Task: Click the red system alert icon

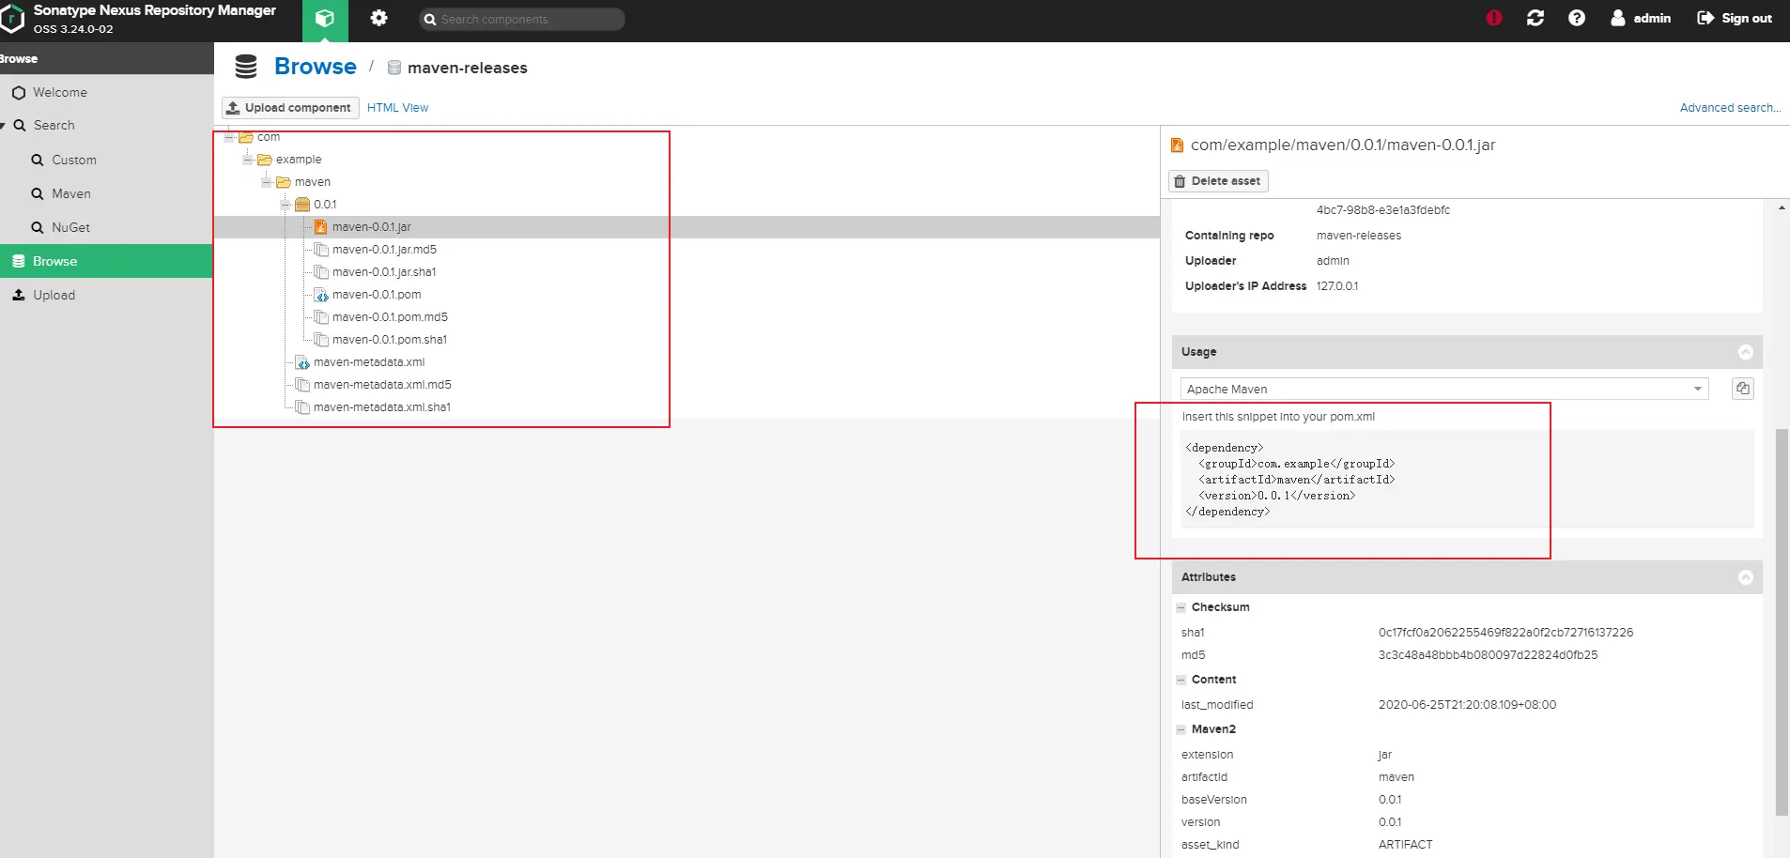Action: tap(1494, 18)
